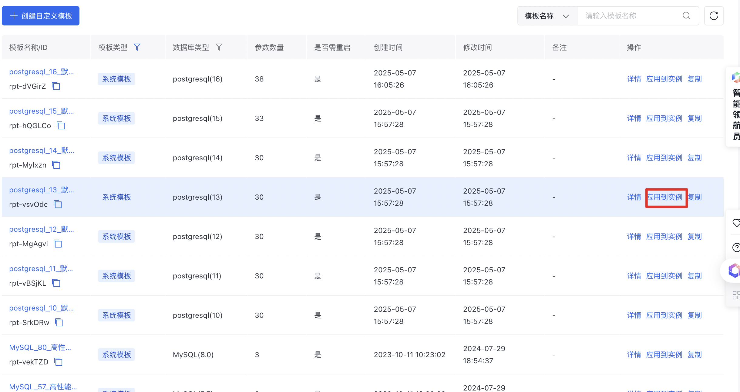Open the postgresql_10 template name link
The height and width of the screenshot is (392, 740).
click(x=42, y=308)
